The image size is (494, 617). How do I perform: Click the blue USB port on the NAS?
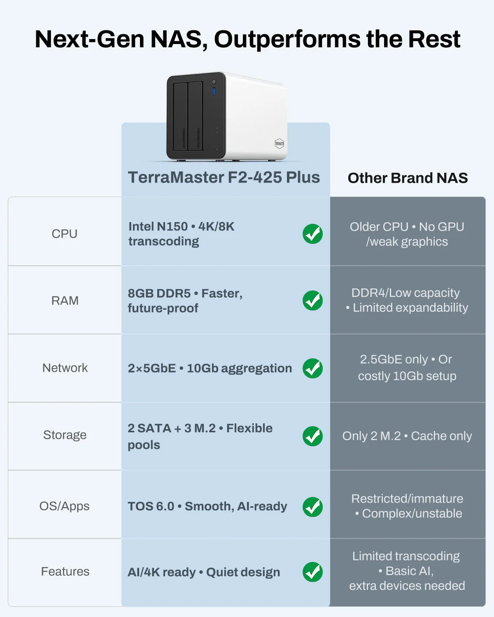click(x=214, y=91)
